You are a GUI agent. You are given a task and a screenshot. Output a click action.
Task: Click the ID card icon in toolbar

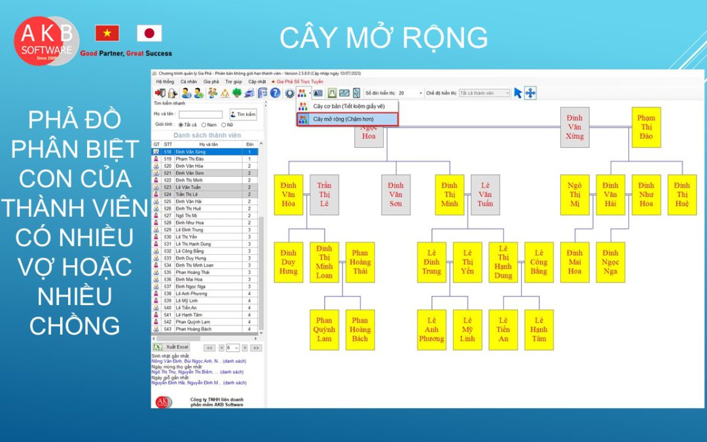point(318,93)
